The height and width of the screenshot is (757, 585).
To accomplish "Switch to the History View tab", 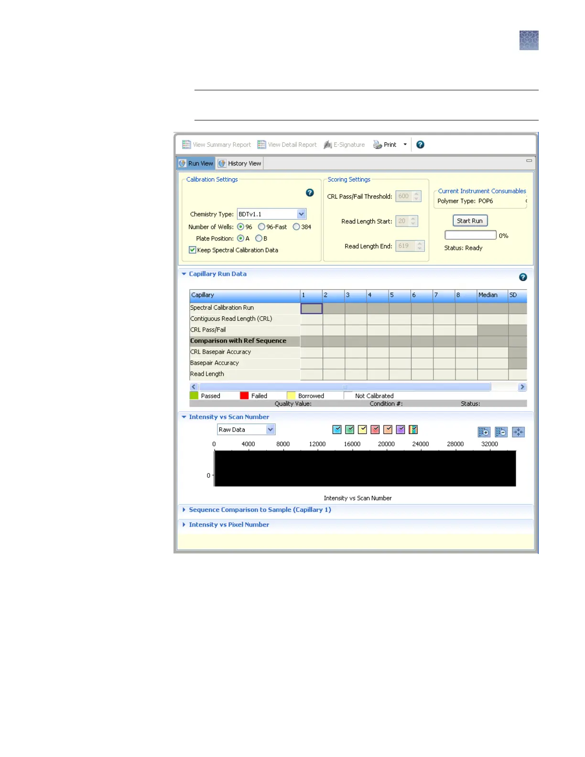I will click(240, 163).
